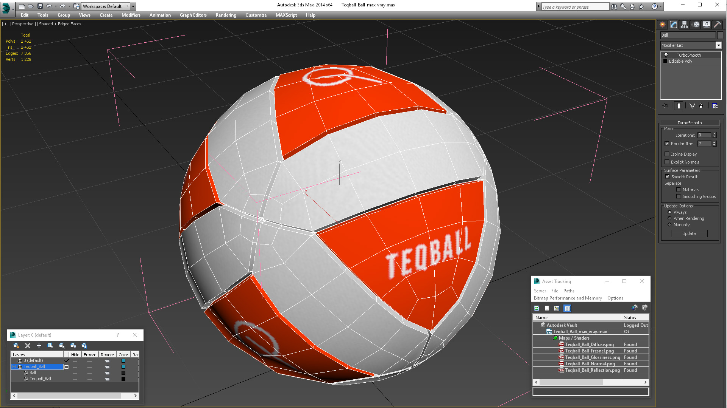Screen dimensions: 727x408
Task: Open file folder icon in title toolbar
Action: point(31,6)
